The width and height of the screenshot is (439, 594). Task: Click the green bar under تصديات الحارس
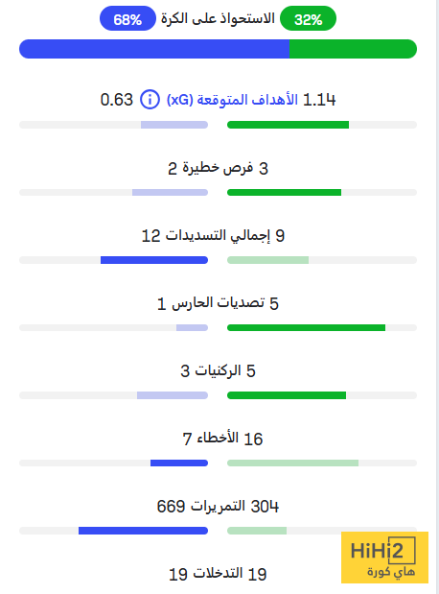pos(306,327)
